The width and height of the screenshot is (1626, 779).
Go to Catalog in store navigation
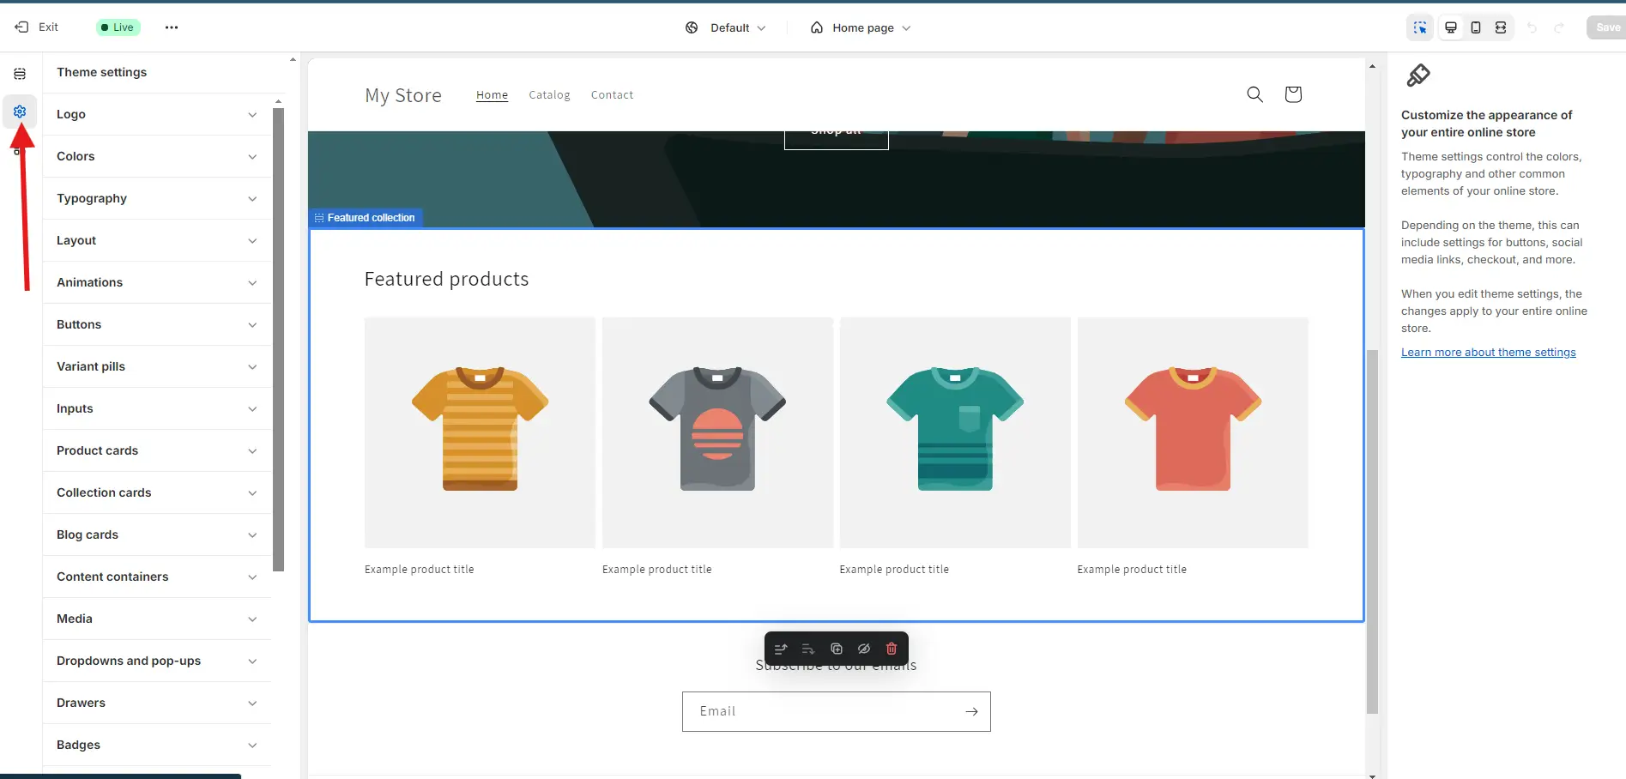click(x=549, y=95)
